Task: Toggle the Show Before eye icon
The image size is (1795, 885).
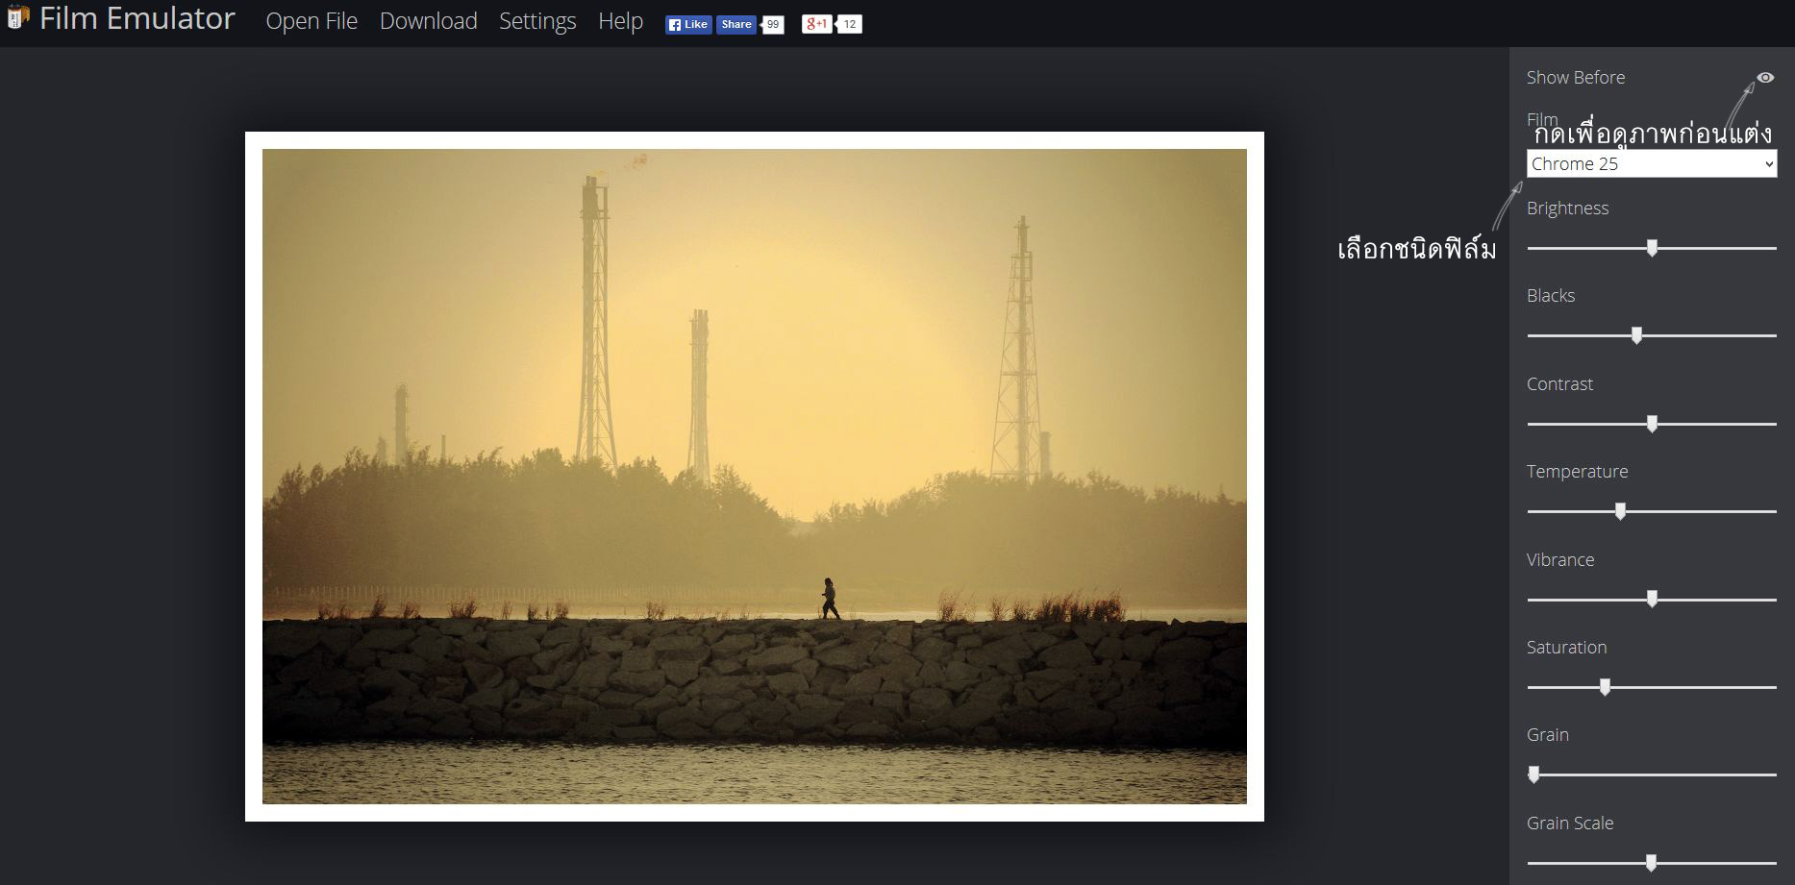Action: pos(1765,77)
